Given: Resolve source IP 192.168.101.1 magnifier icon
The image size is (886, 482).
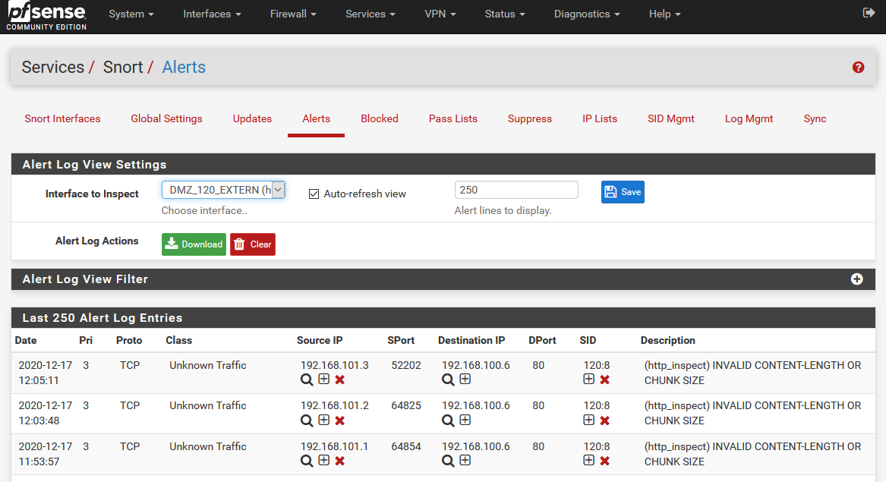Looking at the screenshot, I should click(x=306, y=461).
